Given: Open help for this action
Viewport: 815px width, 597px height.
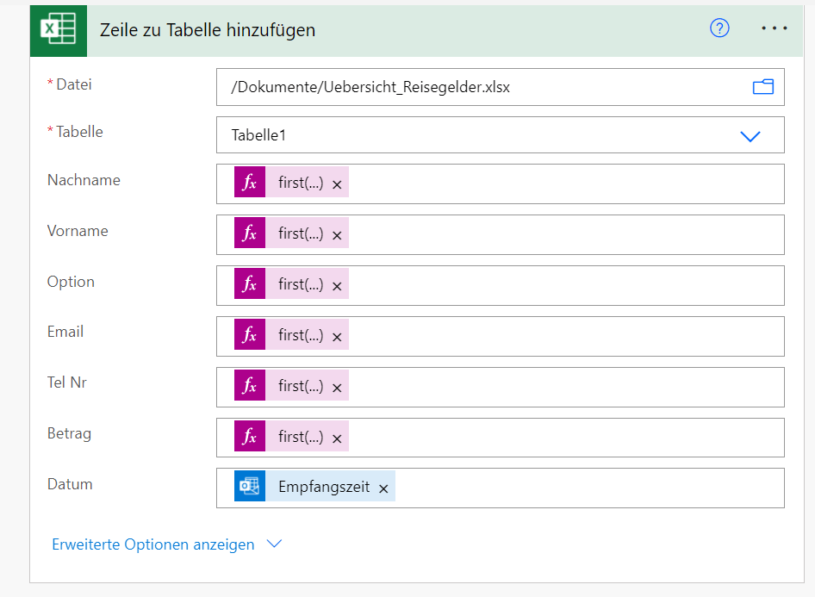Looking at the screenshot, I should tap(719, 28).
